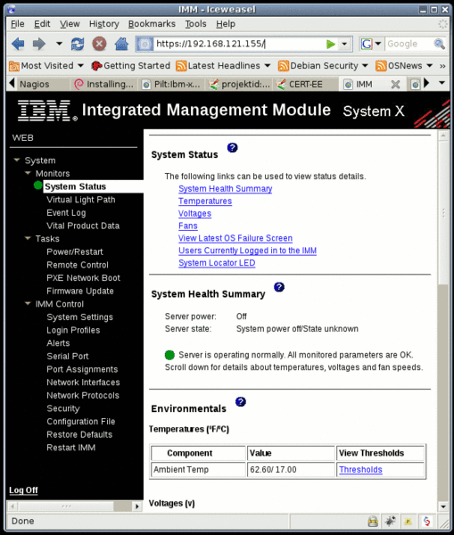Collapse the Monitors tree node

tap(28, 173)
